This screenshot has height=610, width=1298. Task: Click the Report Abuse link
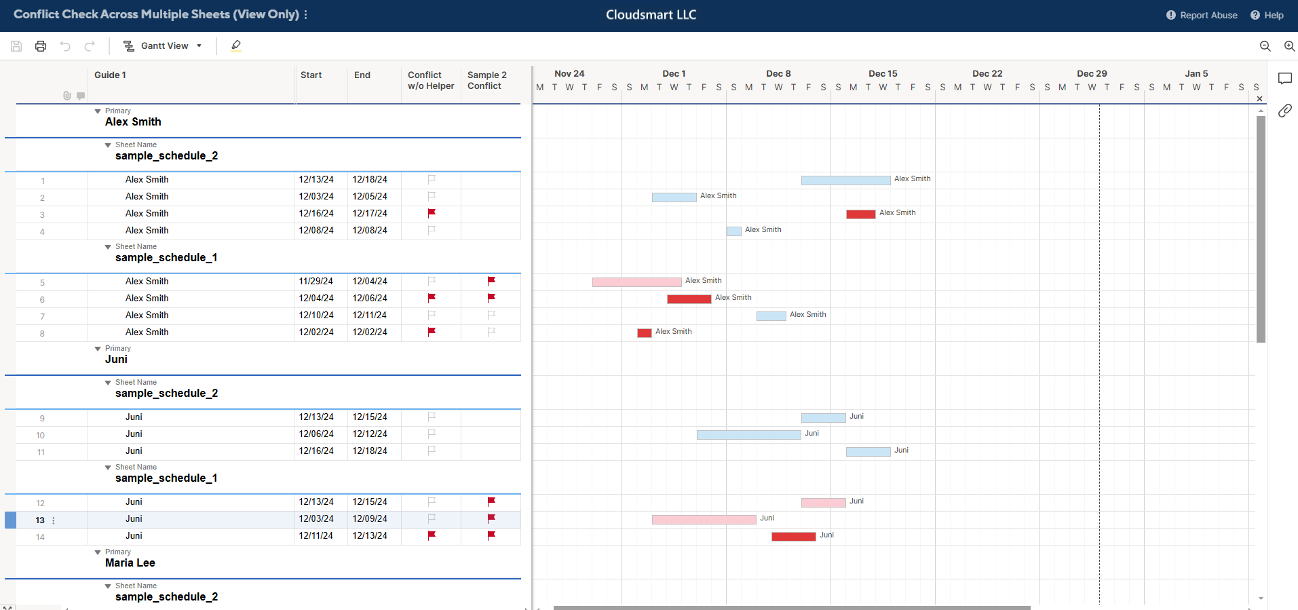coord(1202,15)
